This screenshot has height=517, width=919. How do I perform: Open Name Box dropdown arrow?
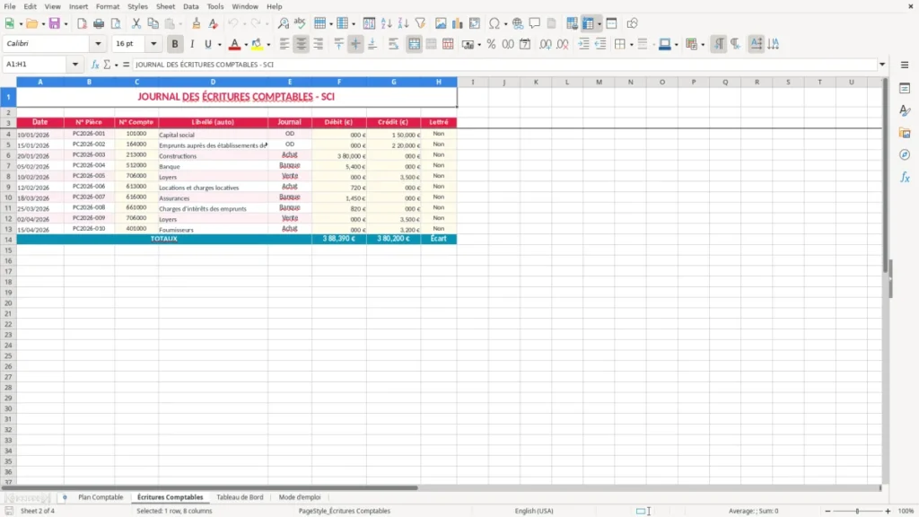click(x=75, y=65)
